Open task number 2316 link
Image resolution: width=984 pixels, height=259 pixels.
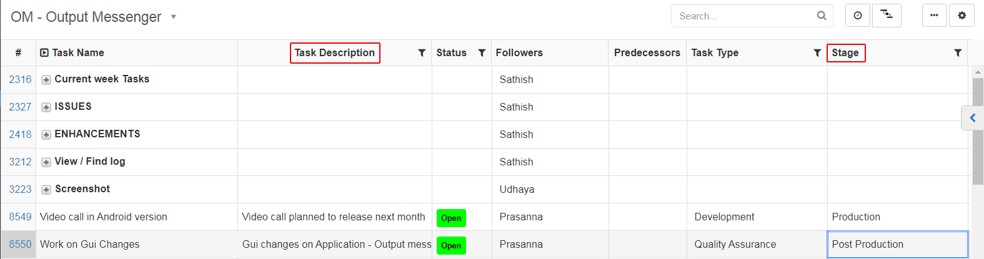[20, 79]
